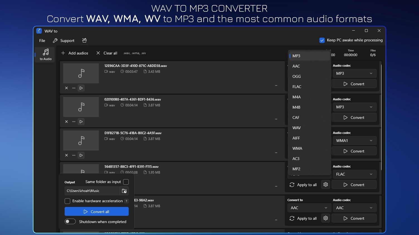
Task: Enable Same folder as input
Action: click(x=126, y=182)
